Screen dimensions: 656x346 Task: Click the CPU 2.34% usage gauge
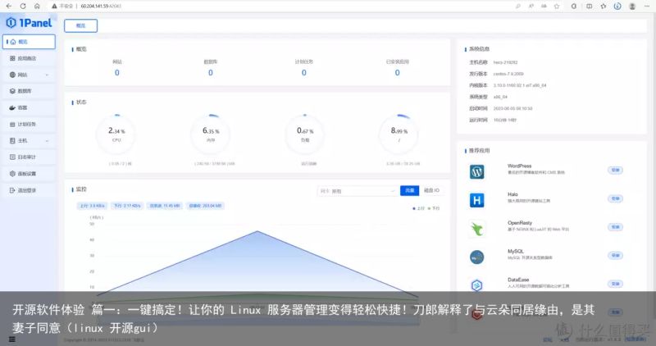[116, 134]
